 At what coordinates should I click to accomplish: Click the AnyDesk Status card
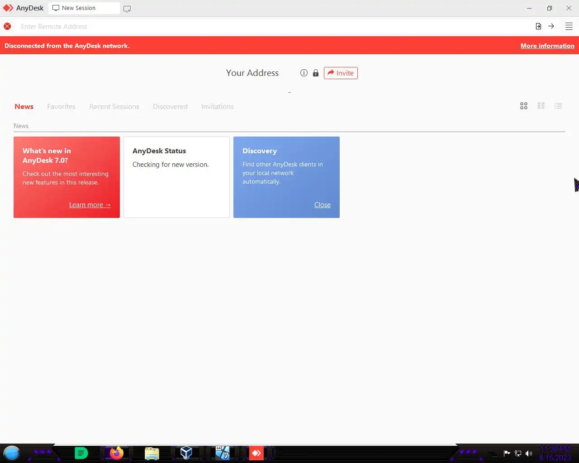coord(176,177)
